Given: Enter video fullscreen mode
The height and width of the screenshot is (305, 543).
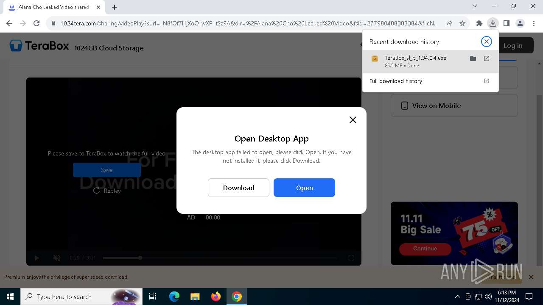Looking at the screenshot, I should (x=351, y=258).
